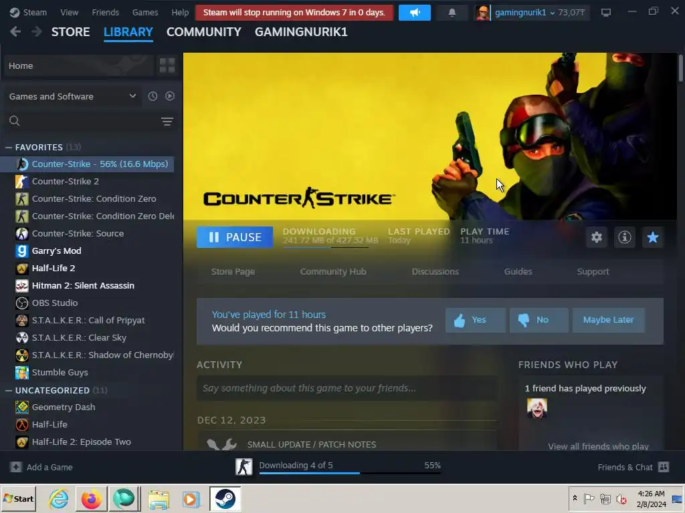This screenshot has height=513, width=685.
Task: Sort library by recent activity clock icon
Action: pyautogui.click(x=153, y=96)
